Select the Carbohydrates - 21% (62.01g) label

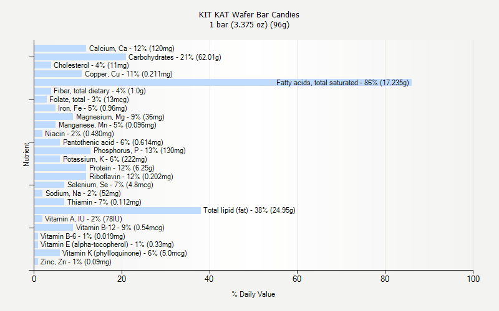point(175,57)
